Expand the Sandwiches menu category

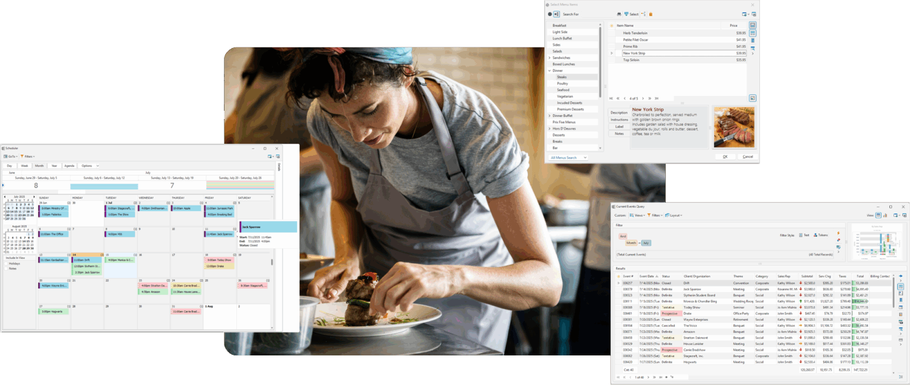[x=549, y=58]
